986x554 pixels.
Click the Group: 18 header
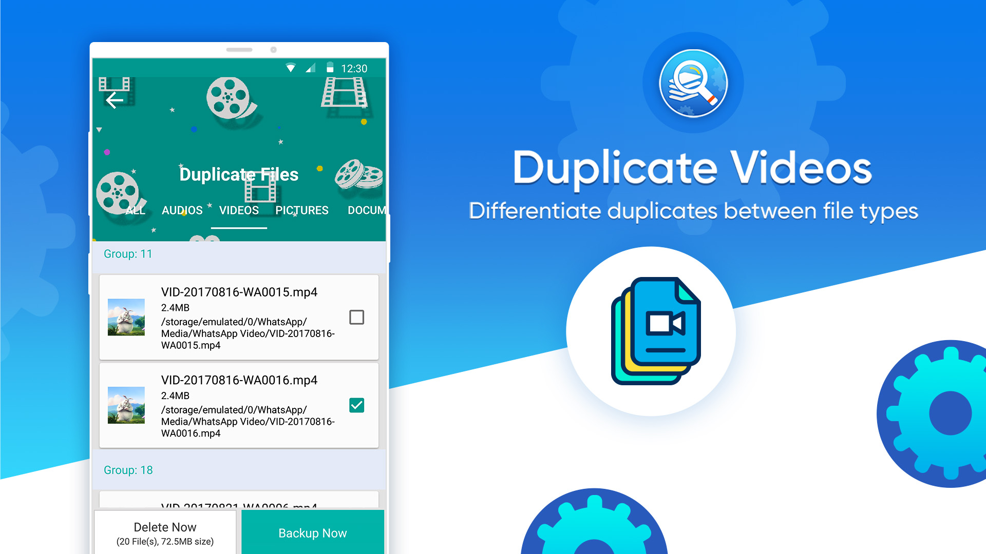(x=128, y=470)
